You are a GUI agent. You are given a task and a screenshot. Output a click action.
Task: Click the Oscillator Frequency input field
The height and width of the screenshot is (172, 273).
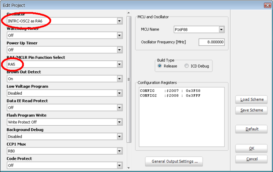(x=212, y=42)
